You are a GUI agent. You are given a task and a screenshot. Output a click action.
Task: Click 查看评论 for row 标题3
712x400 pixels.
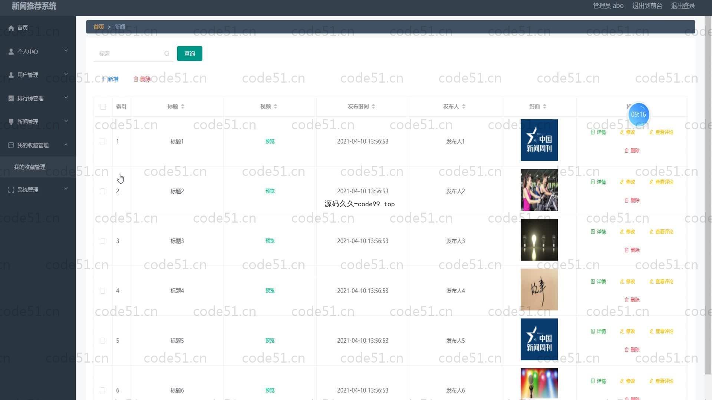click(x=661, y=232)
